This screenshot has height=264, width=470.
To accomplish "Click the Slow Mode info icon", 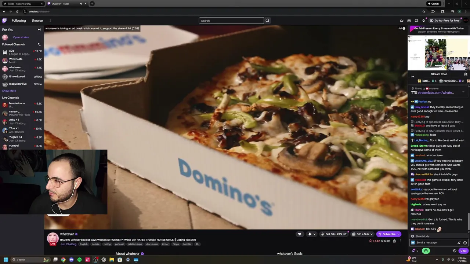I will click(412, 236).
